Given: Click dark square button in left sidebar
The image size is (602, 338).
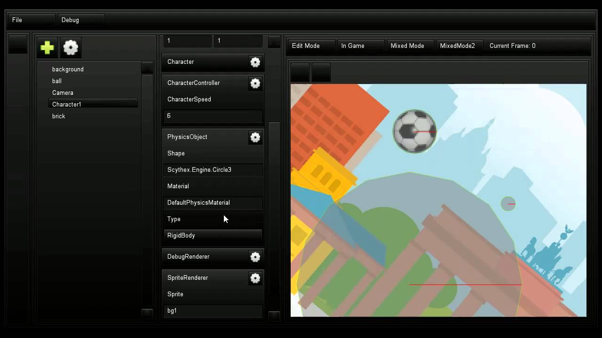Looking at the screenshot, I should point(18,45).
